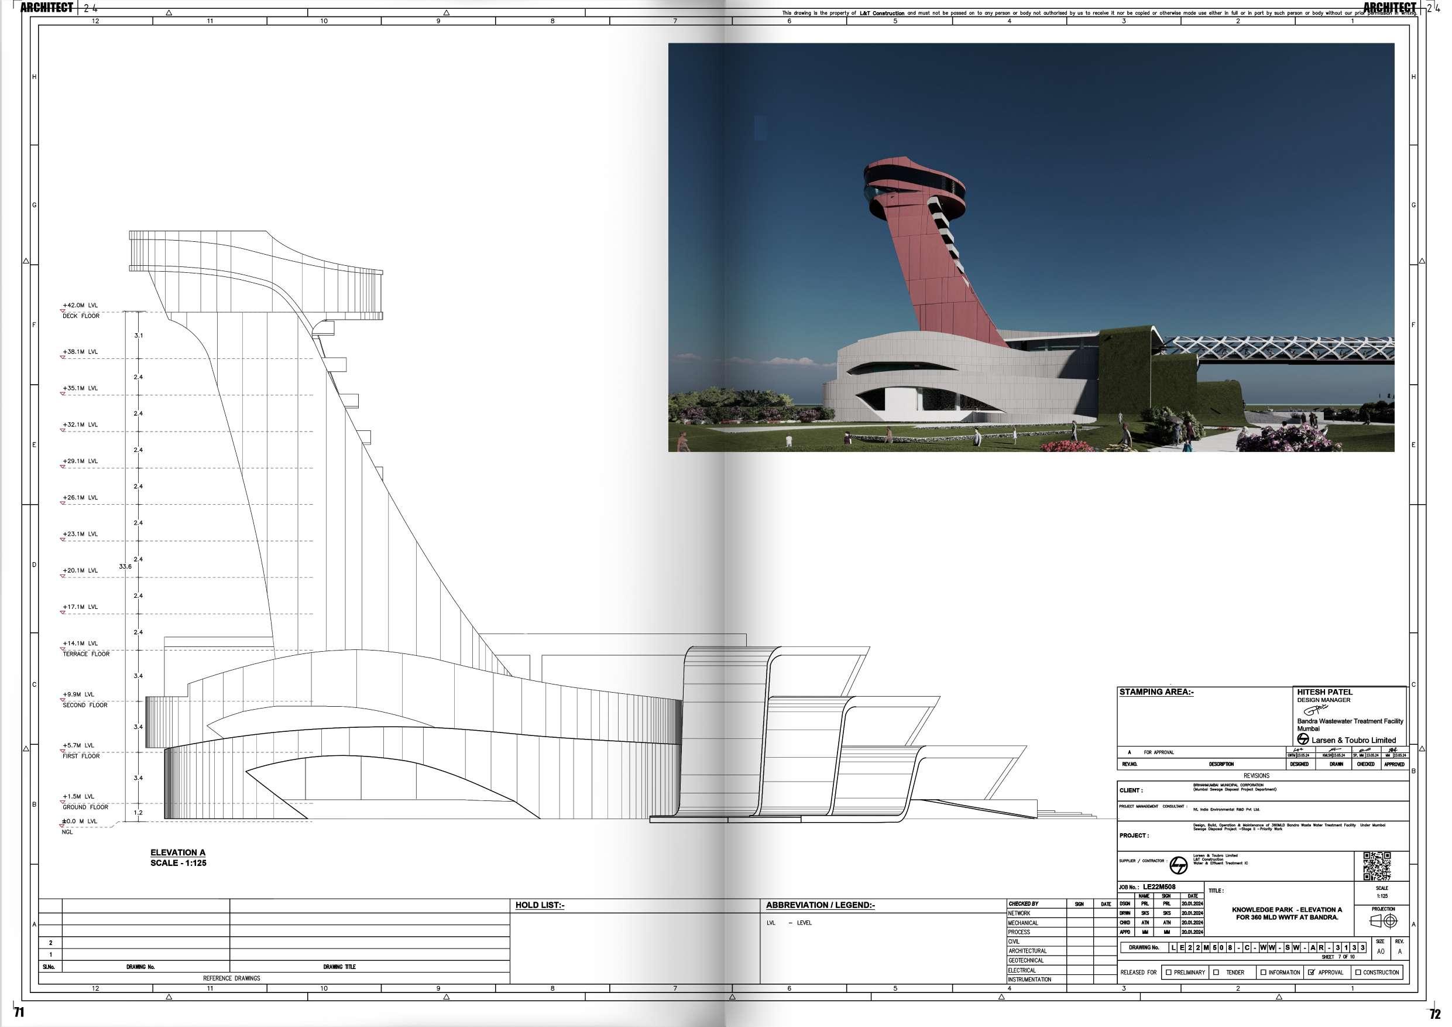The image size is (1452, 1027).
Task: Click the rendered tower perspective image
Action: (1031, 247)
